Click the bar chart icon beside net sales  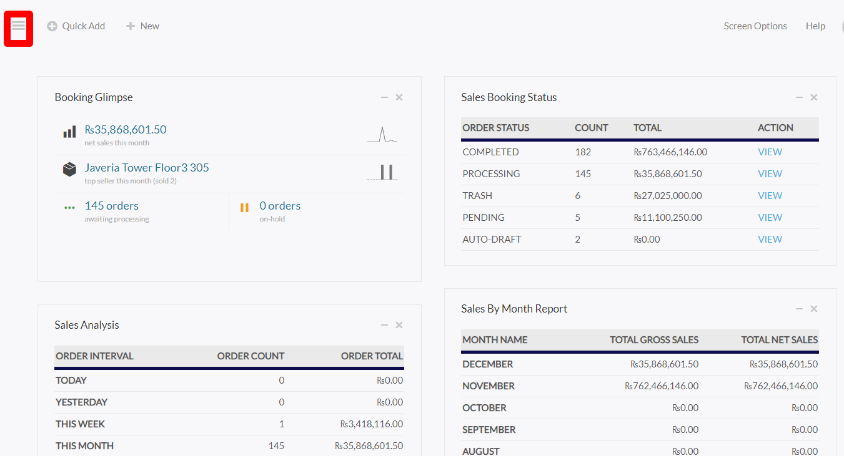point(69,132)
